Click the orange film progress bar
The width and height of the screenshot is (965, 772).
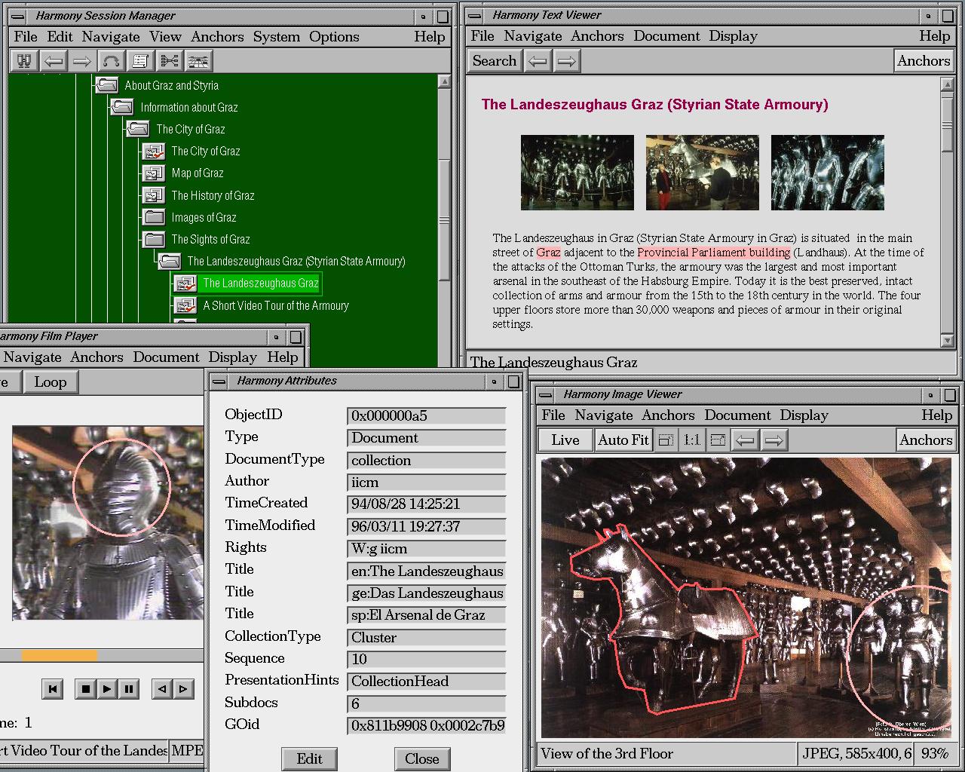(x=59, y=655)
